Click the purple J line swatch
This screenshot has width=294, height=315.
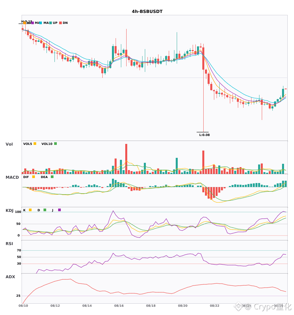[x=59, y=210]
